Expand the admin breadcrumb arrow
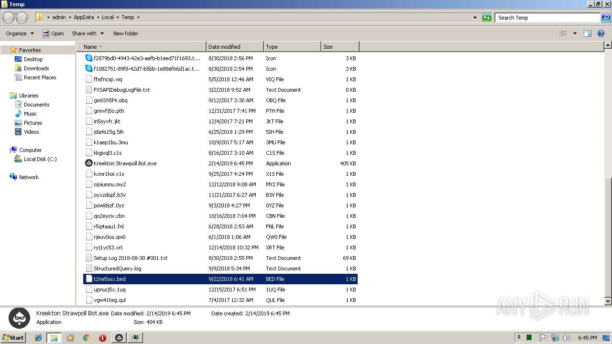Screen dimensions: 612x344 [x=69, y=18]
